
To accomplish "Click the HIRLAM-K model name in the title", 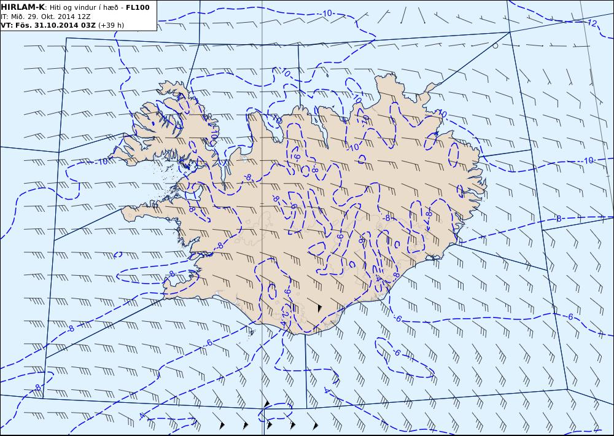I will tap(23, 7).
